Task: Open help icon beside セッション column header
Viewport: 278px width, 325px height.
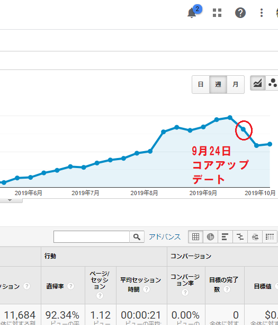Action: coord(26,286)
